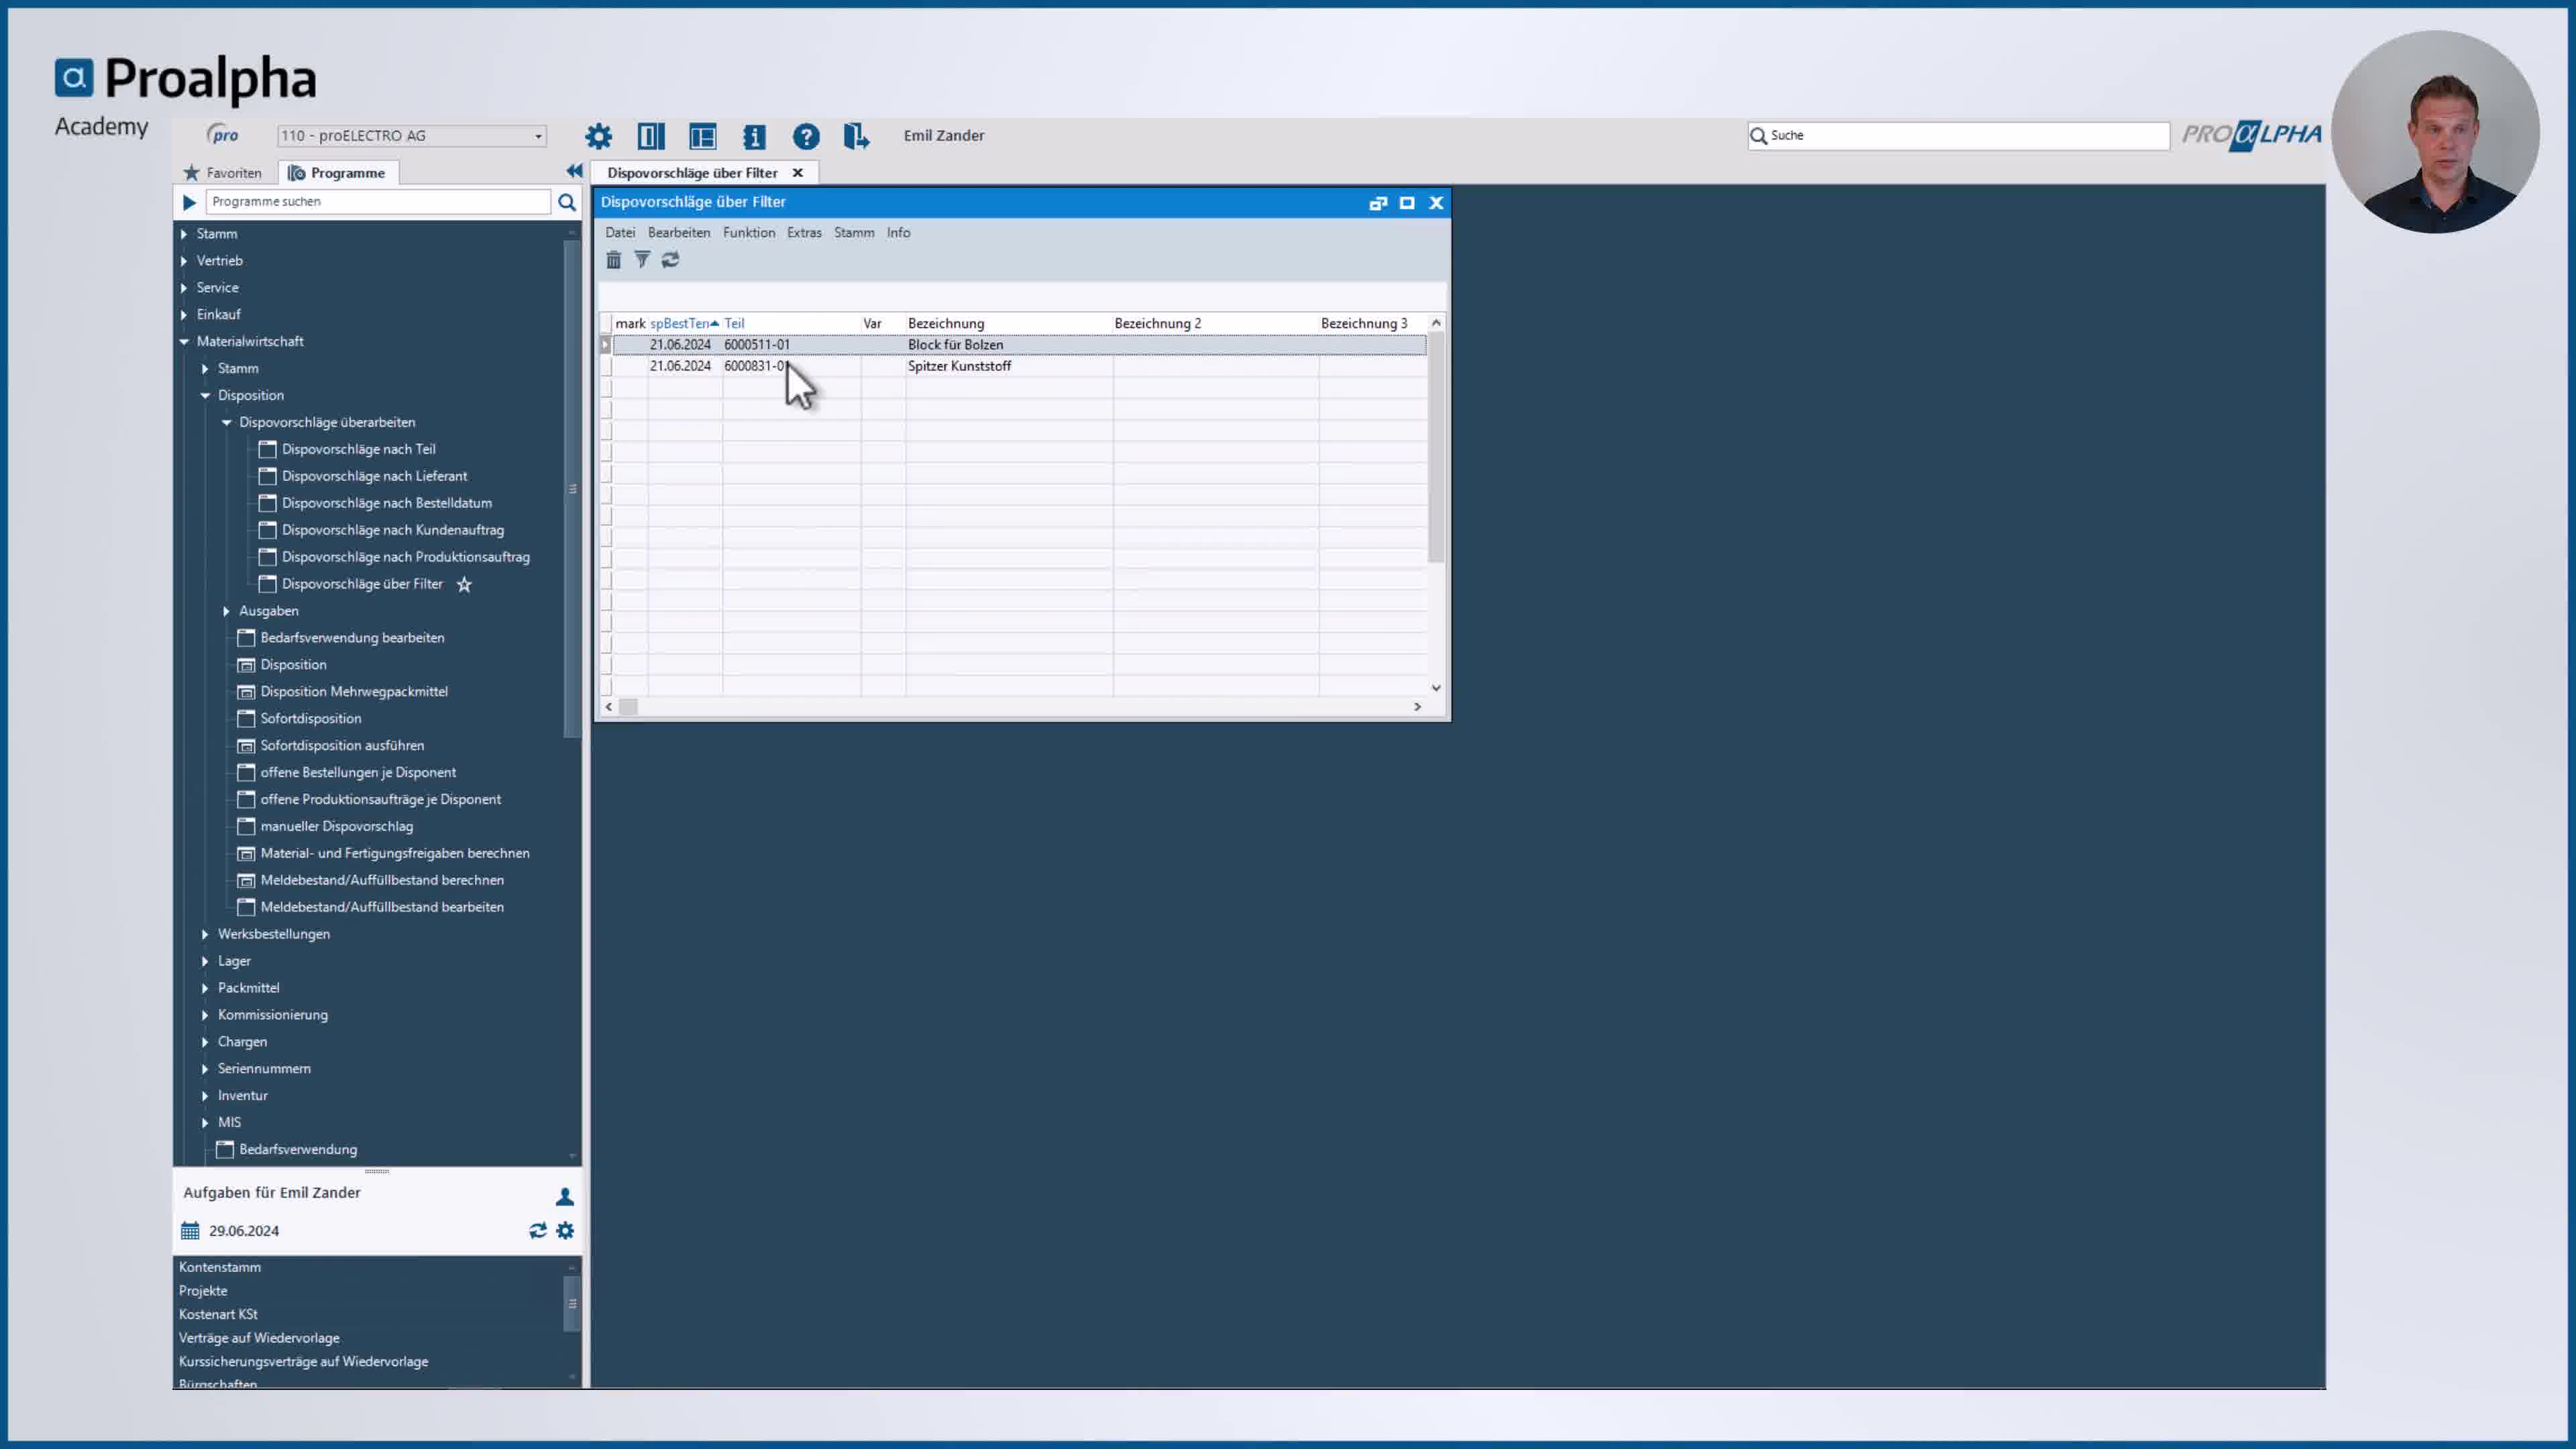
Task: Click the user icon in Aufgaben panel
Action: click(x=565, y=1196)
